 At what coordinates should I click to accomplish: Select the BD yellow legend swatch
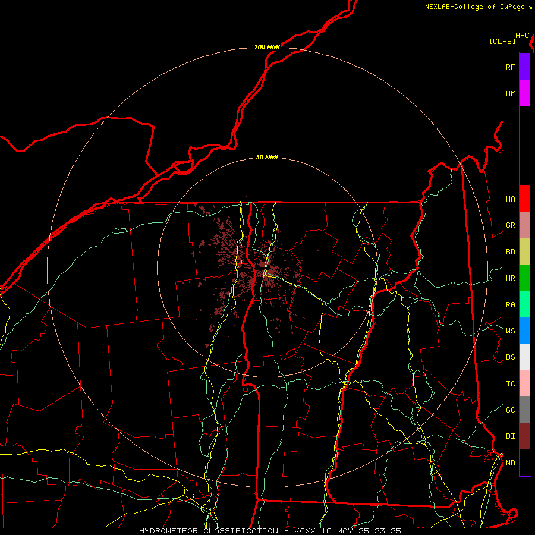(525, 252)
